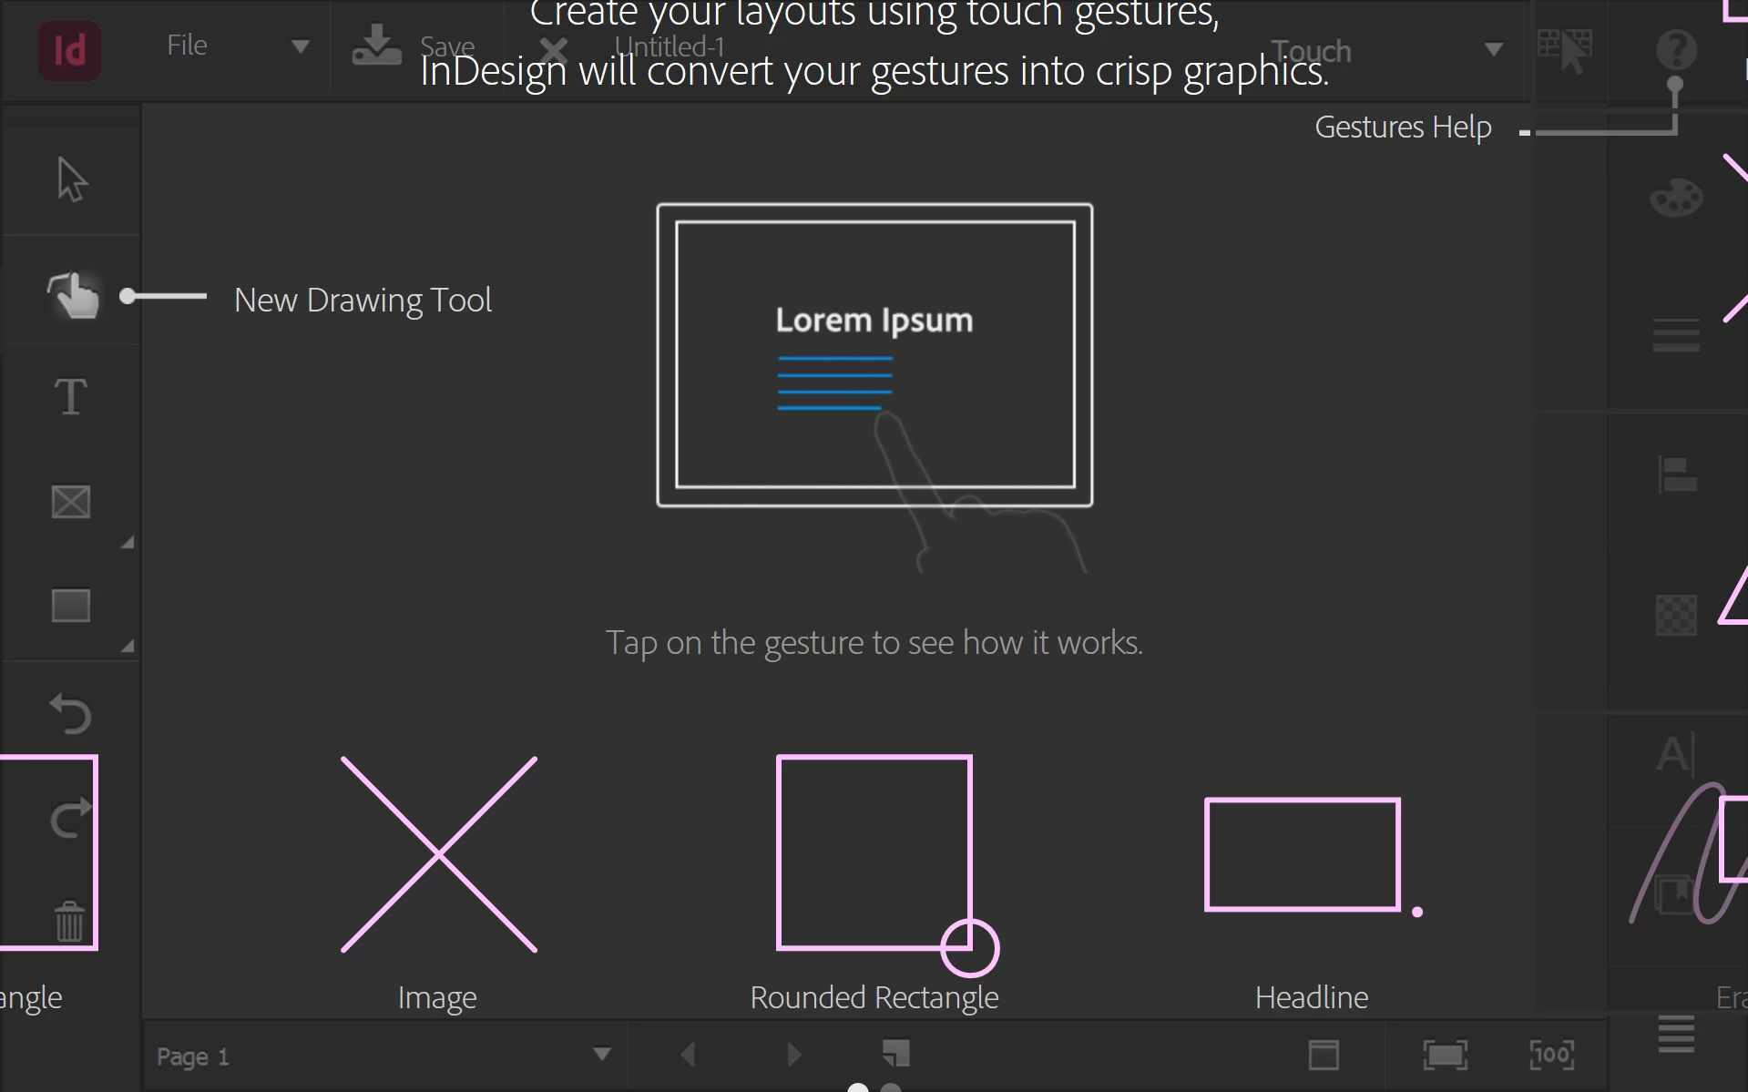
Task: Click the Undo arrow icon
Action: [70, 713]
